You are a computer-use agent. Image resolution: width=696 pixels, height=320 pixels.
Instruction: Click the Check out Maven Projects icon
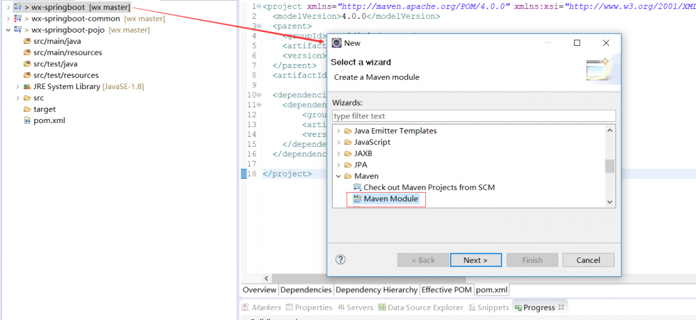pyautogui.click(x=357, y=187)
